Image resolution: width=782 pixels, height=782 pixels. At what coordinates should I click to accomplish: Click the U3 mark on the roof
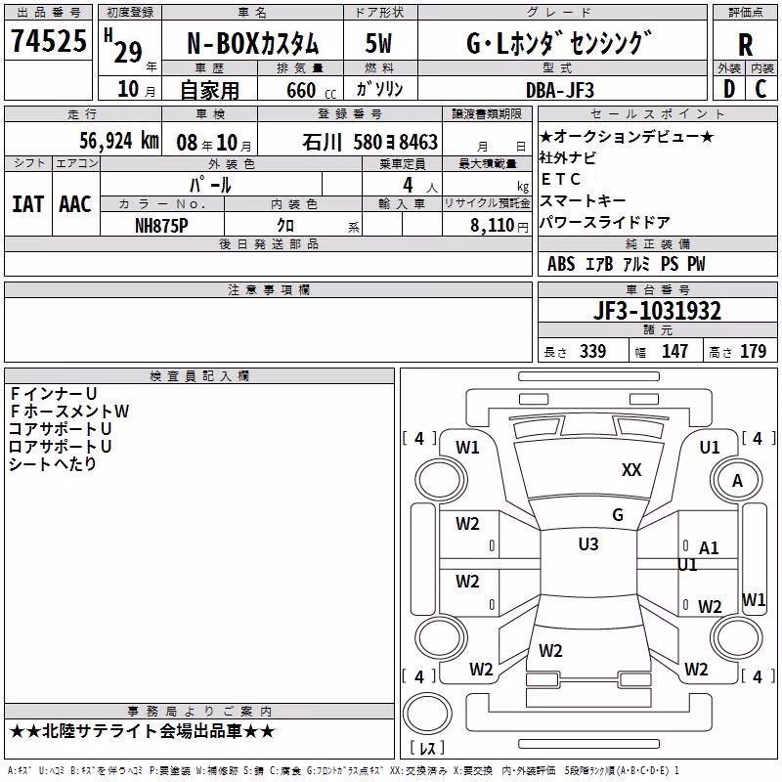click(x=588, y=544)
